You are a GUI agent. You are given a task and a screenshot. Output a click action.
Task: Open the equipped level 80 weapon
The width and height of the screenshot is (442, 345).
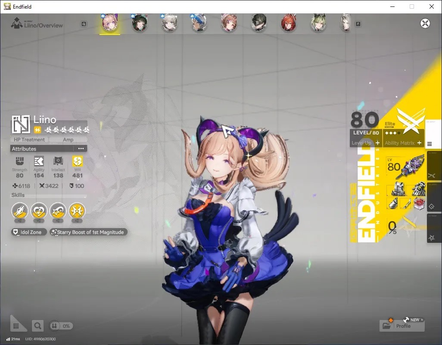coord(406,167)
